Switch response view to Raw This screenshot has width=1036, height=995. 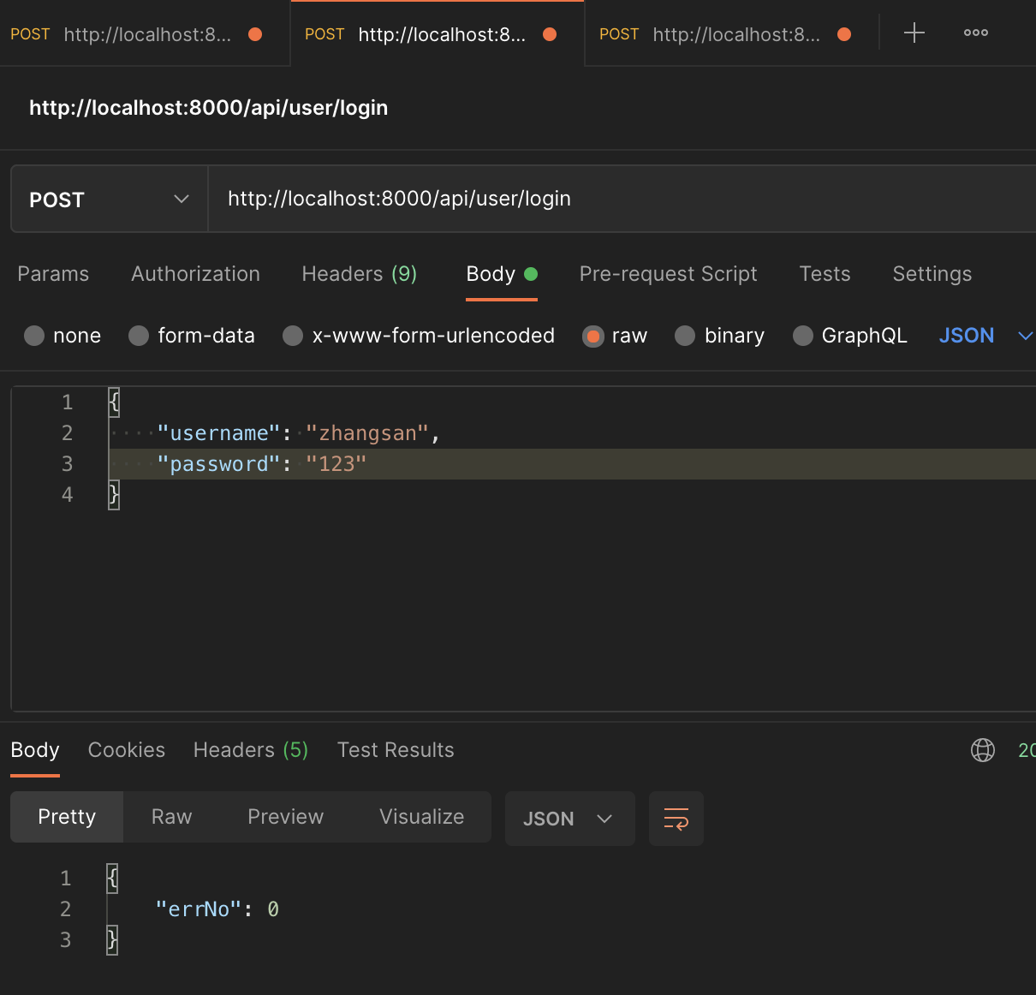tap(171, 817)
